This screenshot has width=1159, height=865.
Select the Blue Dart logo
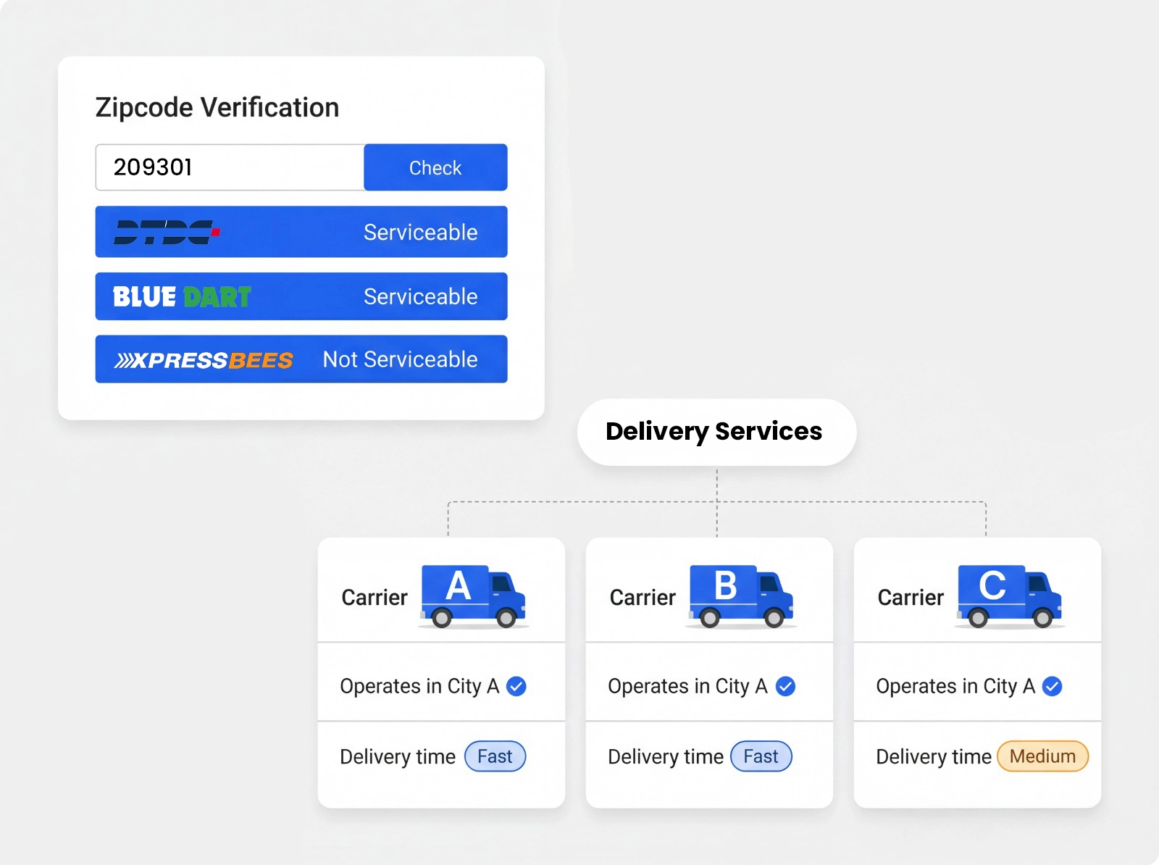pyautogui.click(x=180, y=296)
